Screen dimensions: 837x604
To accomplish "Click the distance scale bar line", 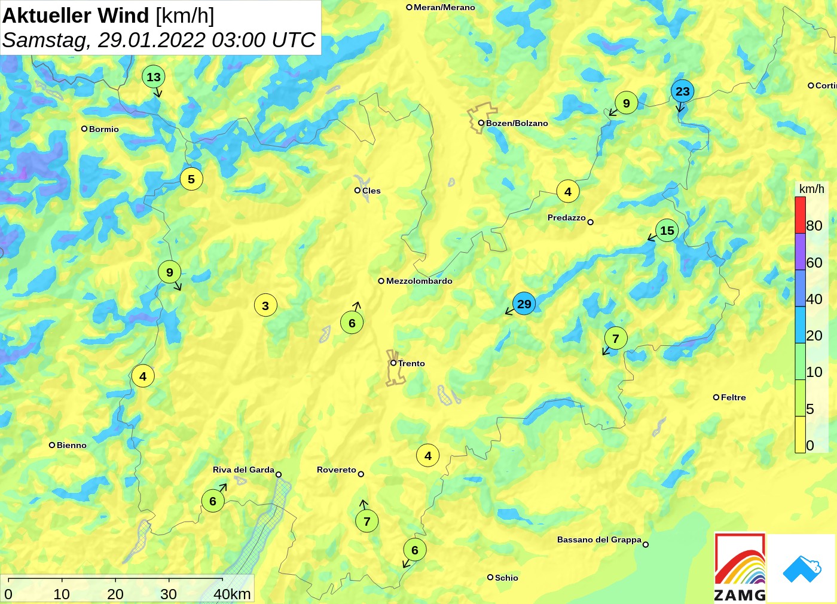I will (115, 578).
